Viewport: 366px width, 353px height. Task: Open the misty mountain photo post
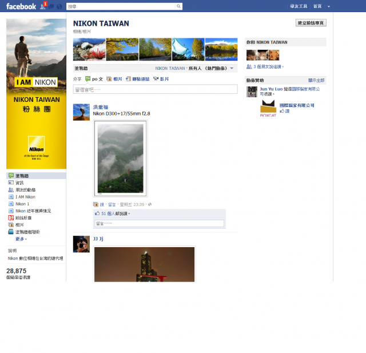tap(121, 158)
